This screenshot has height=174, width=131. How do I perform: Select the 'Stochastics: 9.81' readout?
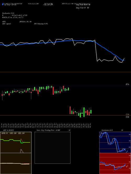(8, 13)
